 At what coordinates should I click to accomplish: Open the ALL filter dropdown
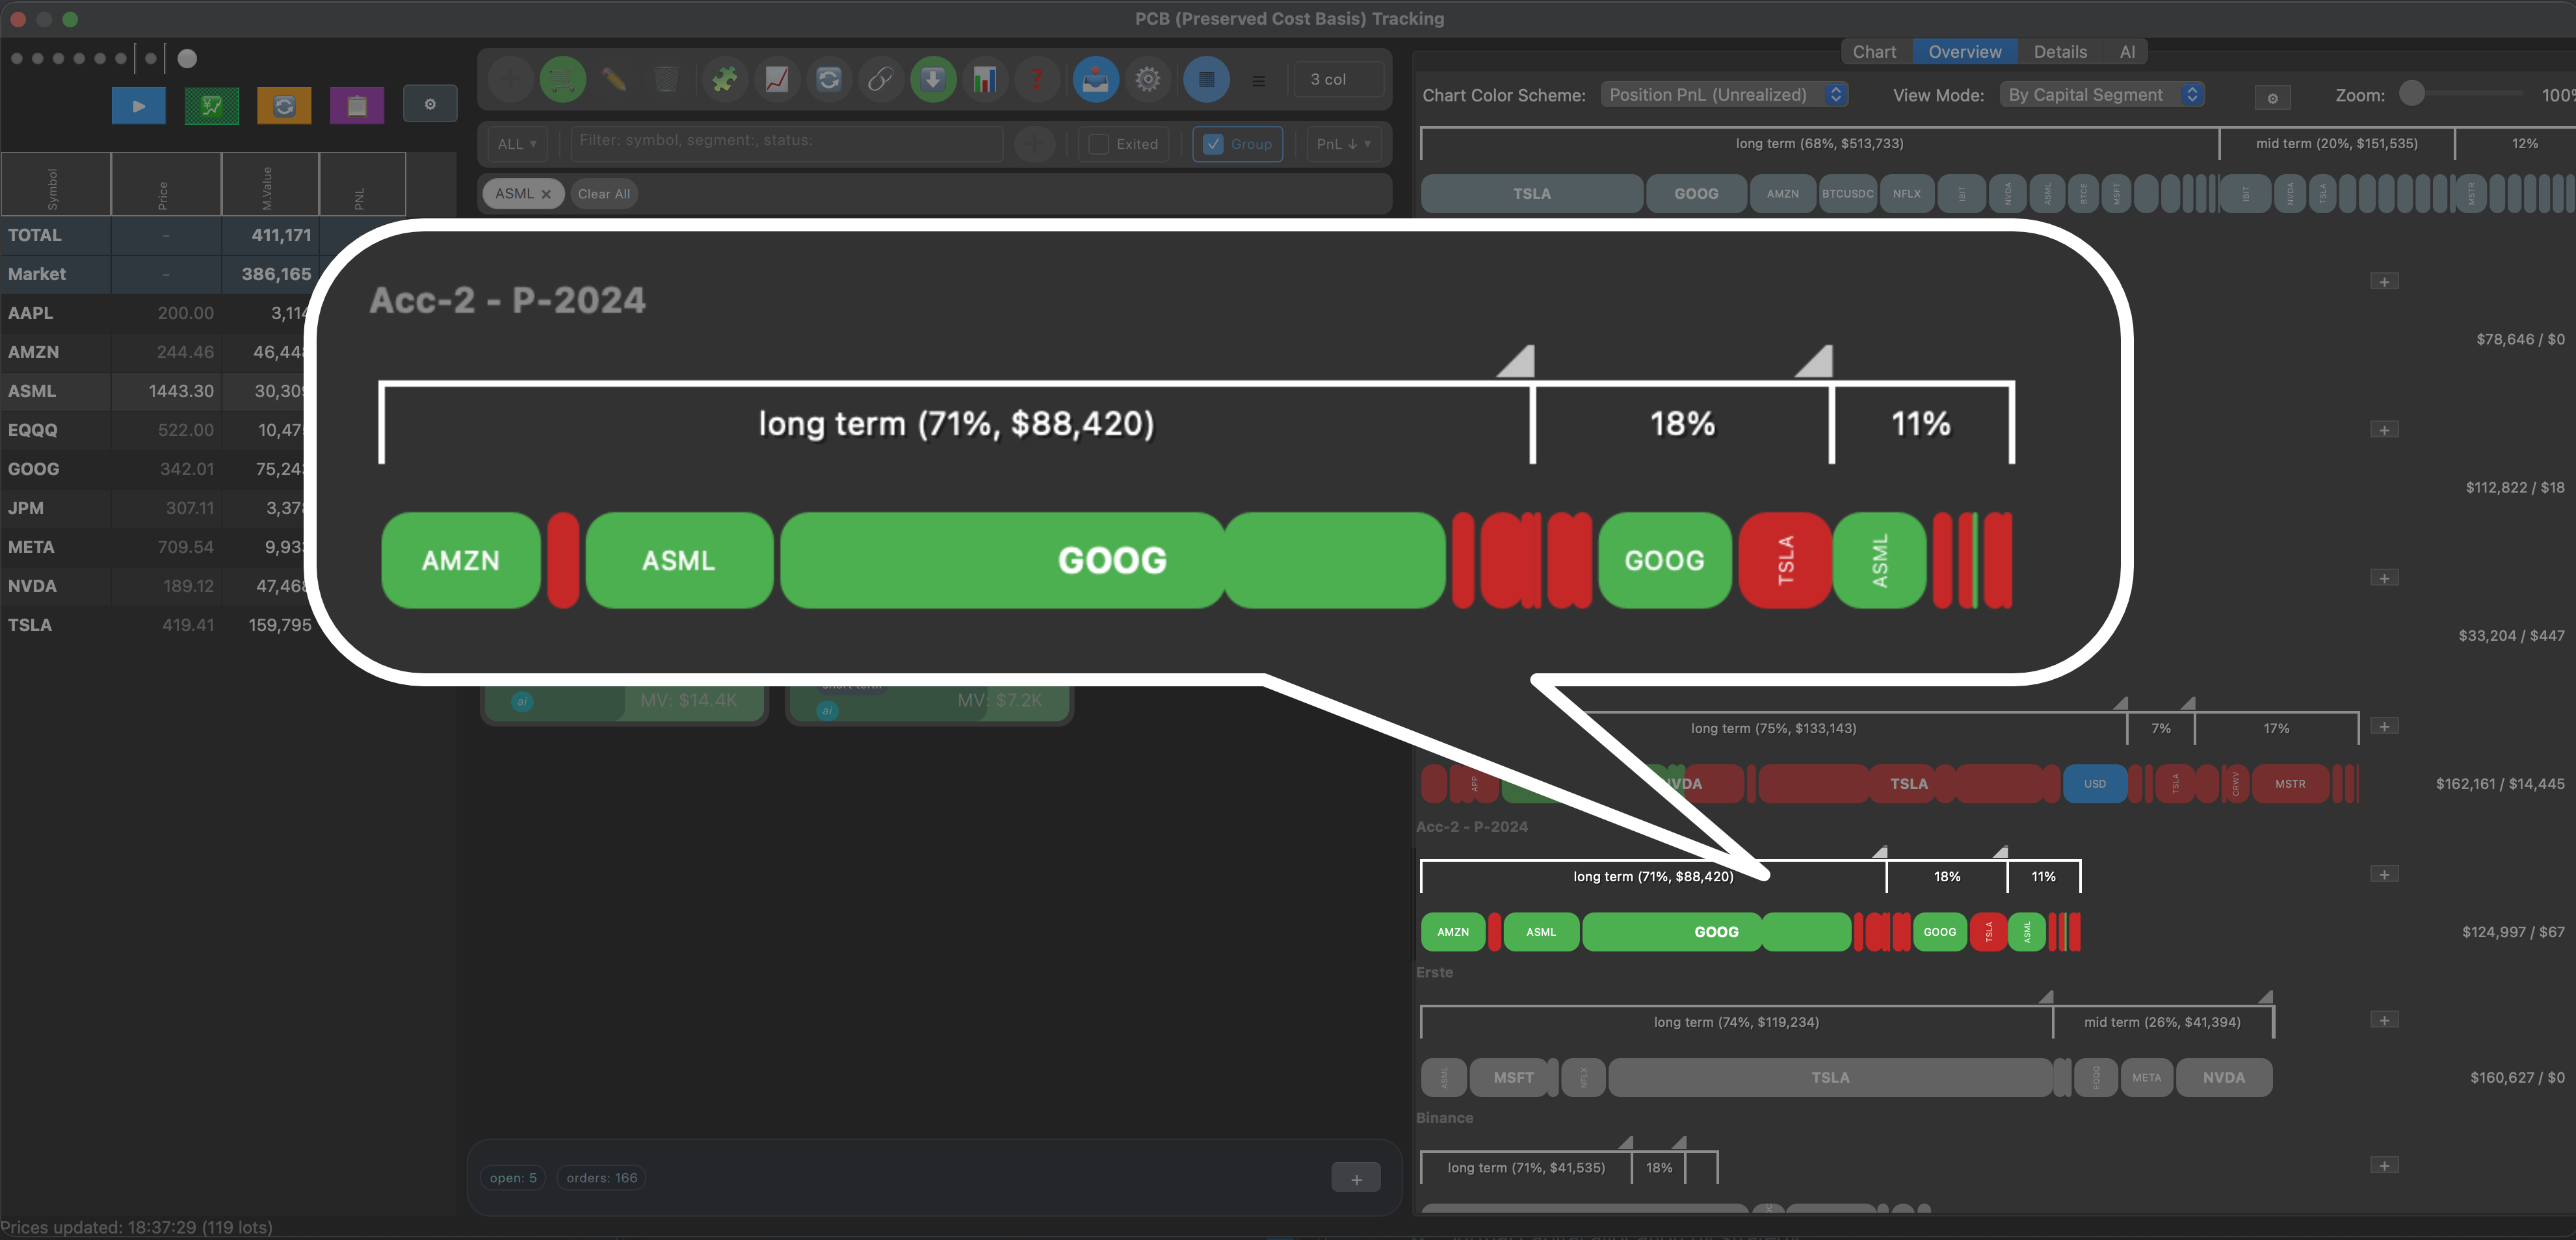click(517, 144)
